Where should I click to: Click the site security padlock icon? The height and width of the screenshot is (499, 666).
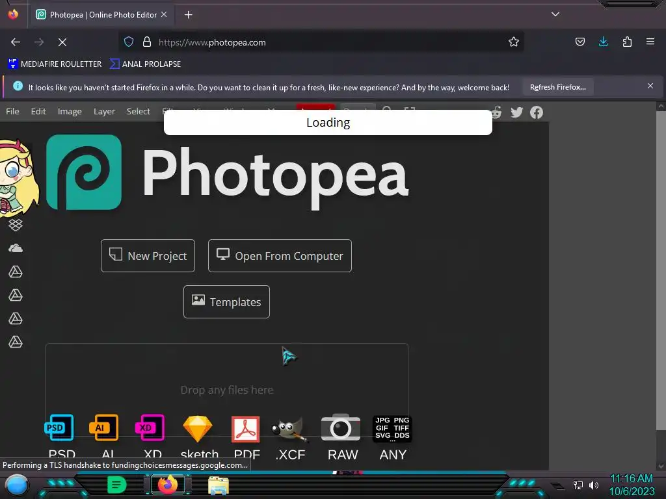tap(147, 42)
